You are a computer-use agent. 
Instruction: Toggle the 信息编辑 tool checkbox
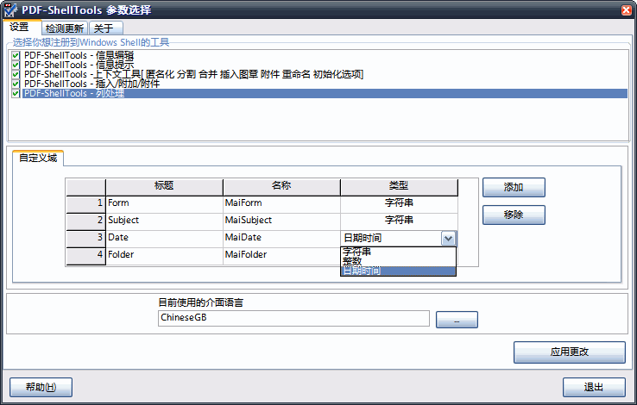pos(16,55)
